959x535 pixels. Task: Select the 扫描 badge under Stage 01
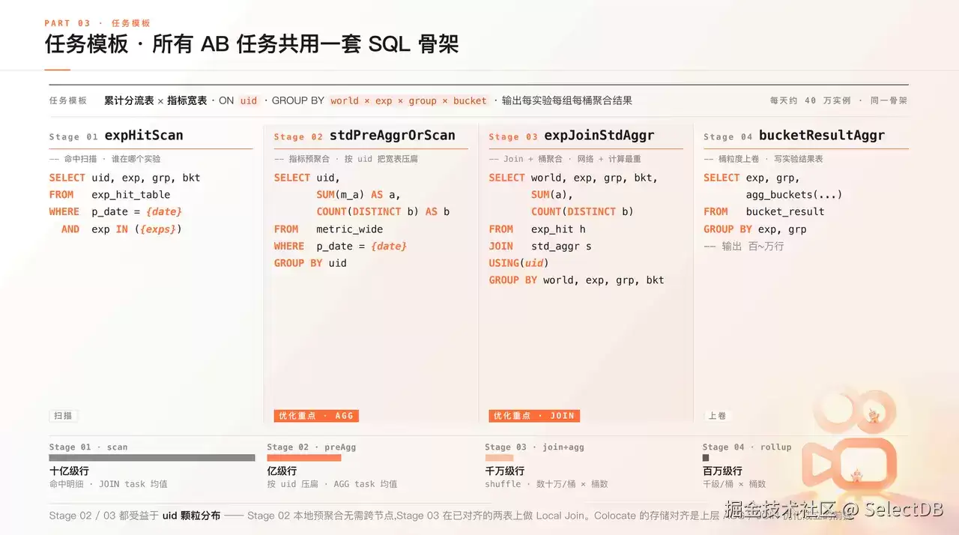pos(64,416)
